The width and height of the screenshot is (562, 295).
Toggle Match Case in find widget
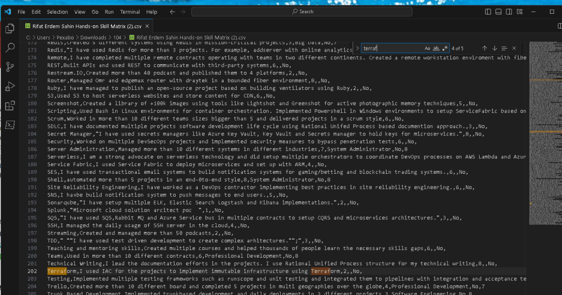tap(427, 48)
